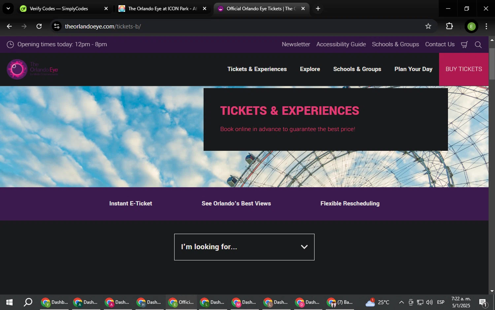Screen dimensions: 495x310
Task: Bookmark this page with the star icon
Action: click(x=428, y=26)
